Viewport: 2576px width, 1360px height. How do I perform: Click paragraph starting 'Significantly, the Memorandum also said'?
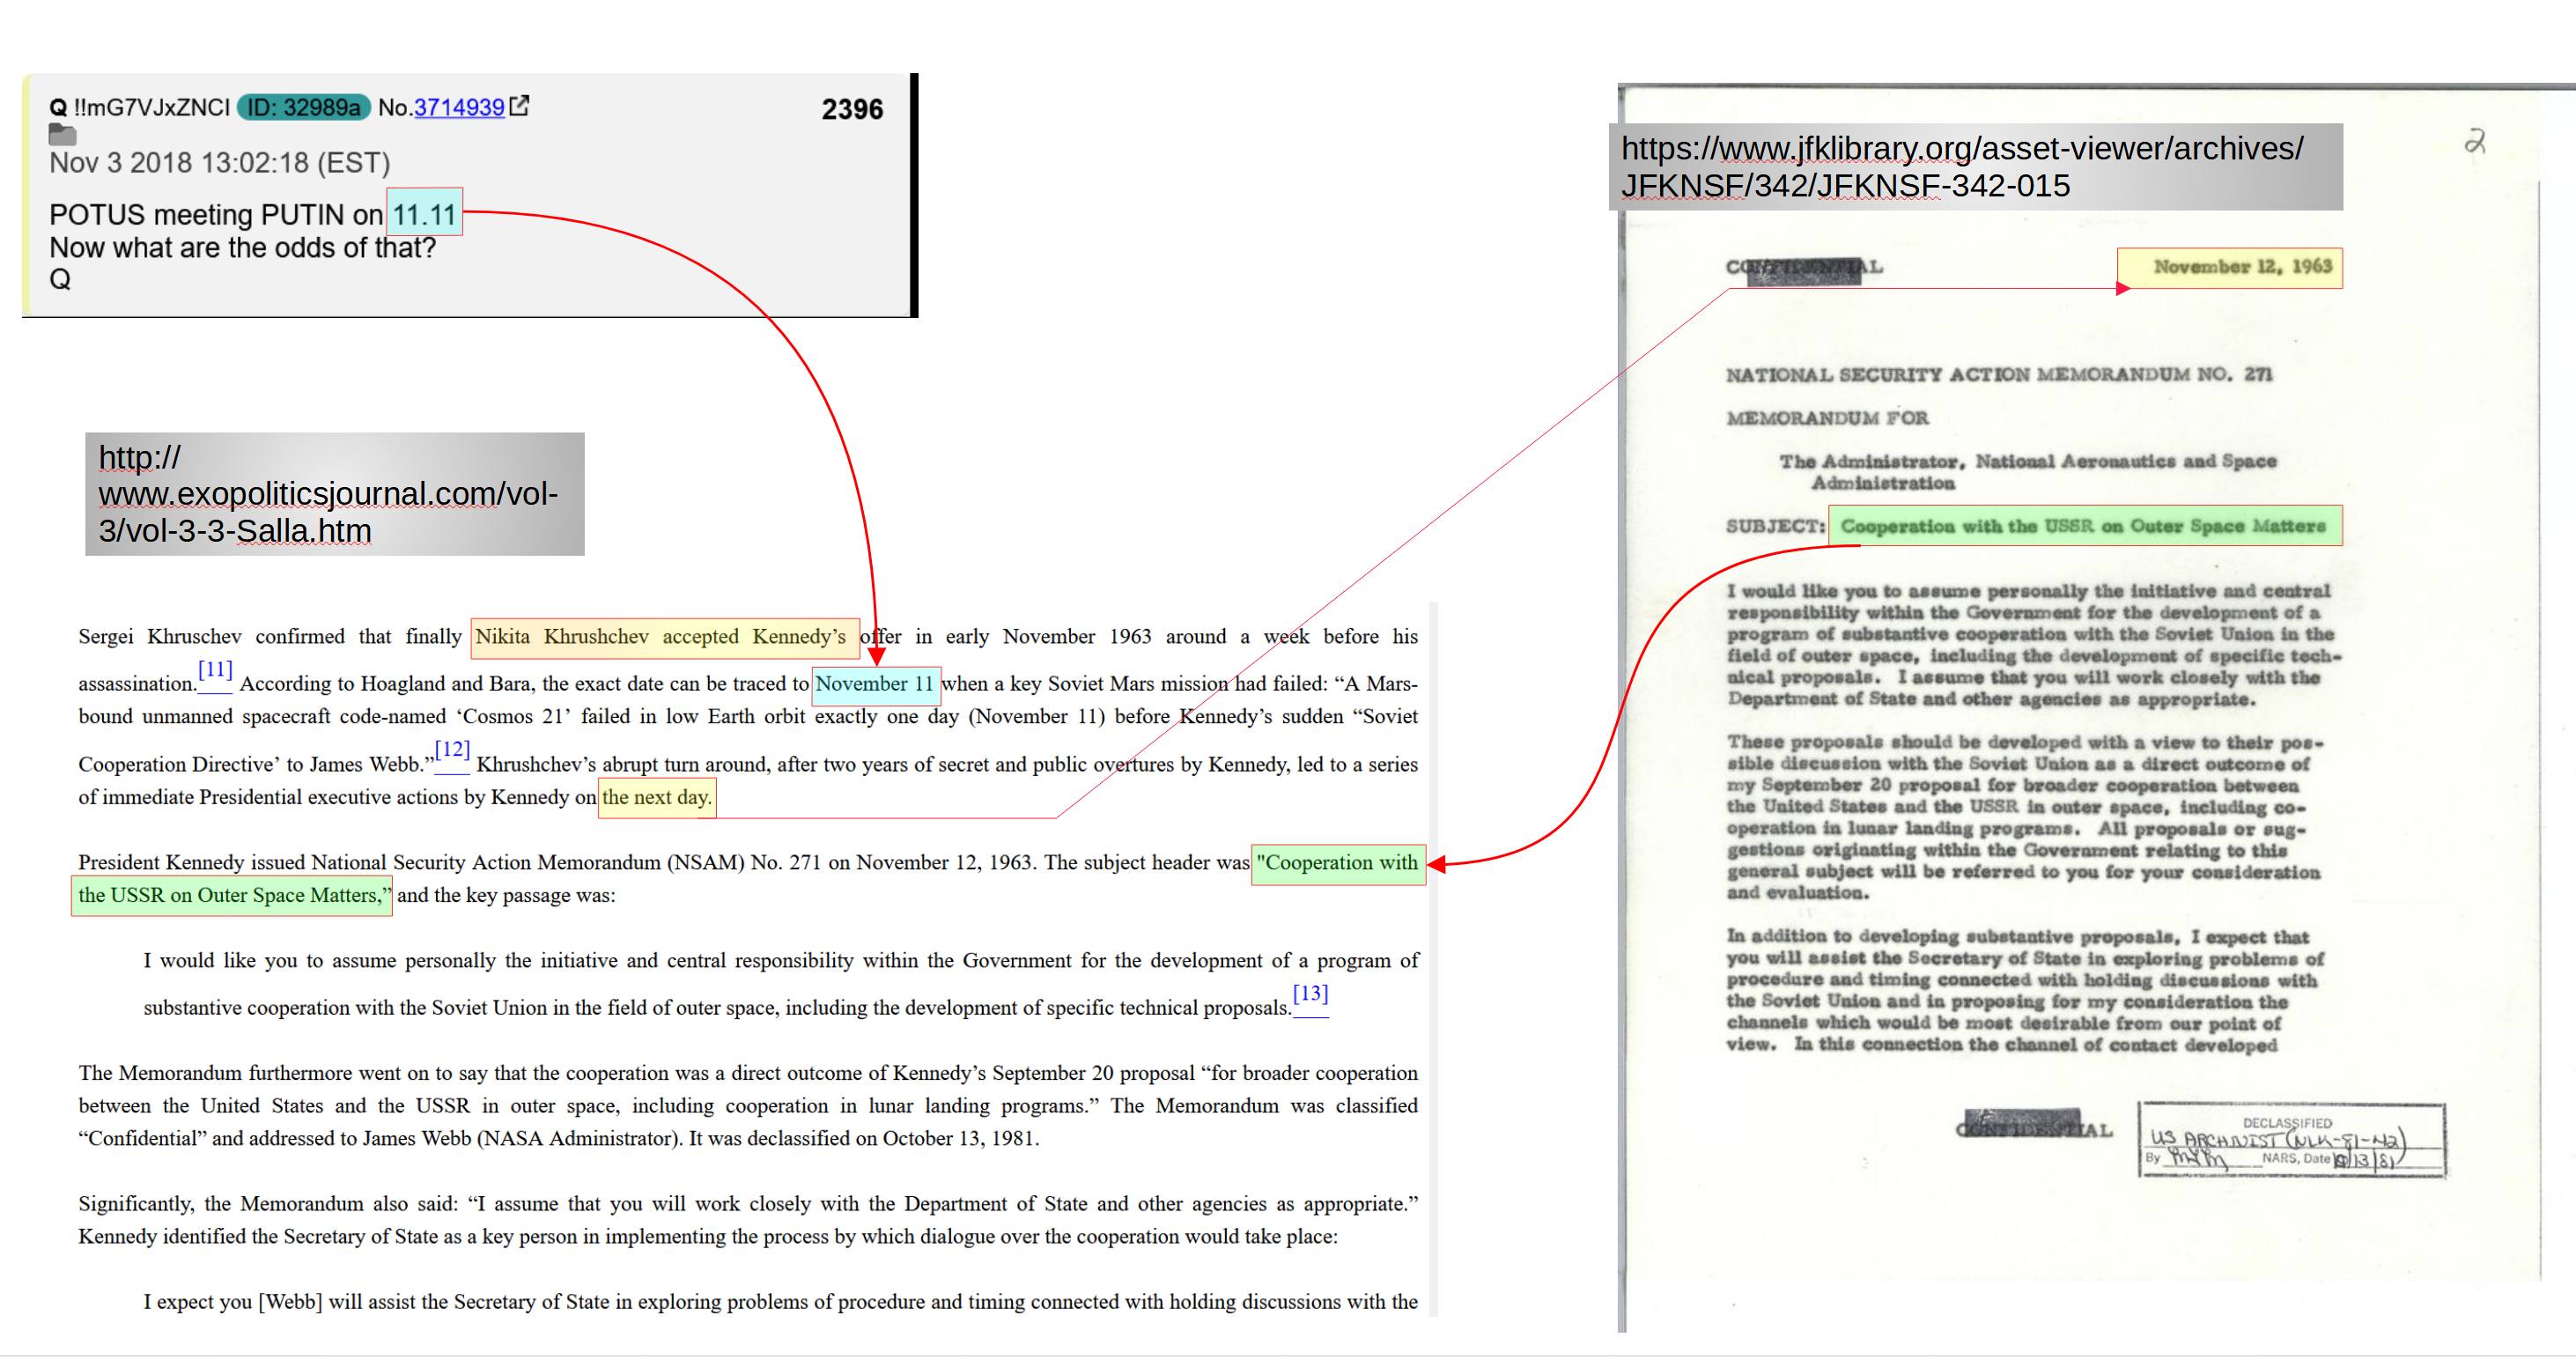click(x=748, y=1220)
